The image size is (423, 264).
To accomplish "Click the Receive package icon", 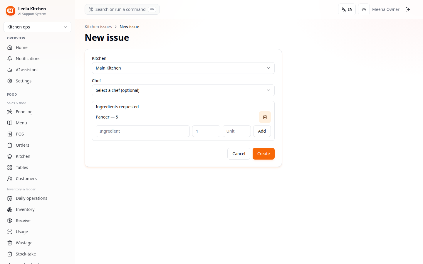I will [x=10, y=221].
